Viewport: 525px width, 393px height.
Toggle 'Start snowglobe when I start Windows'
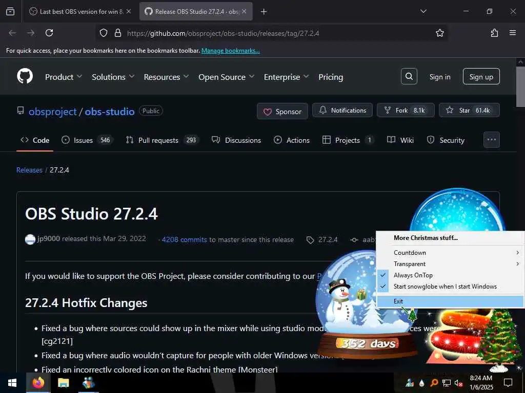click(450, 287)
